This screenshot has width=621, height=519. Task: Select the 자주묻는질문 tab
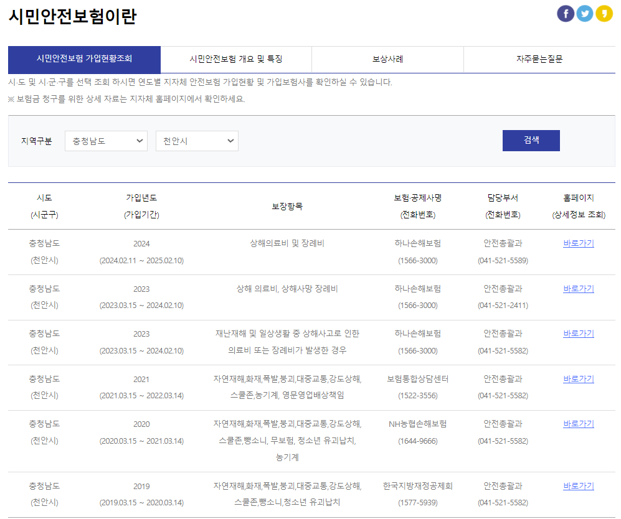[x=539, y=59]
